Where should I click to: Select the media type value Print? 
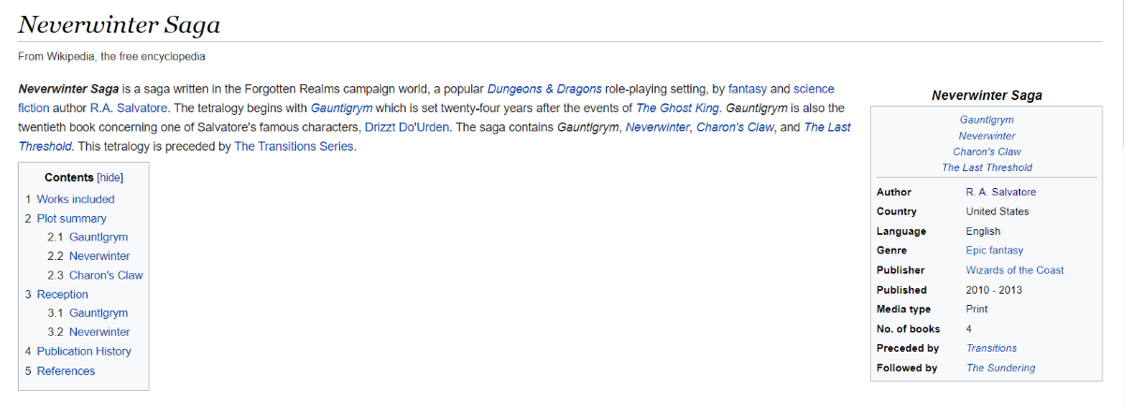point(977,310)
